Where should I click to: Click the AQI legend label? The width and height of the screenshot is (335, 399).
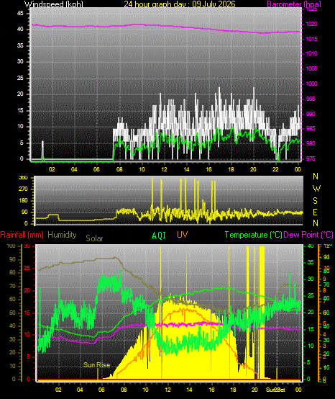[159, 235]
